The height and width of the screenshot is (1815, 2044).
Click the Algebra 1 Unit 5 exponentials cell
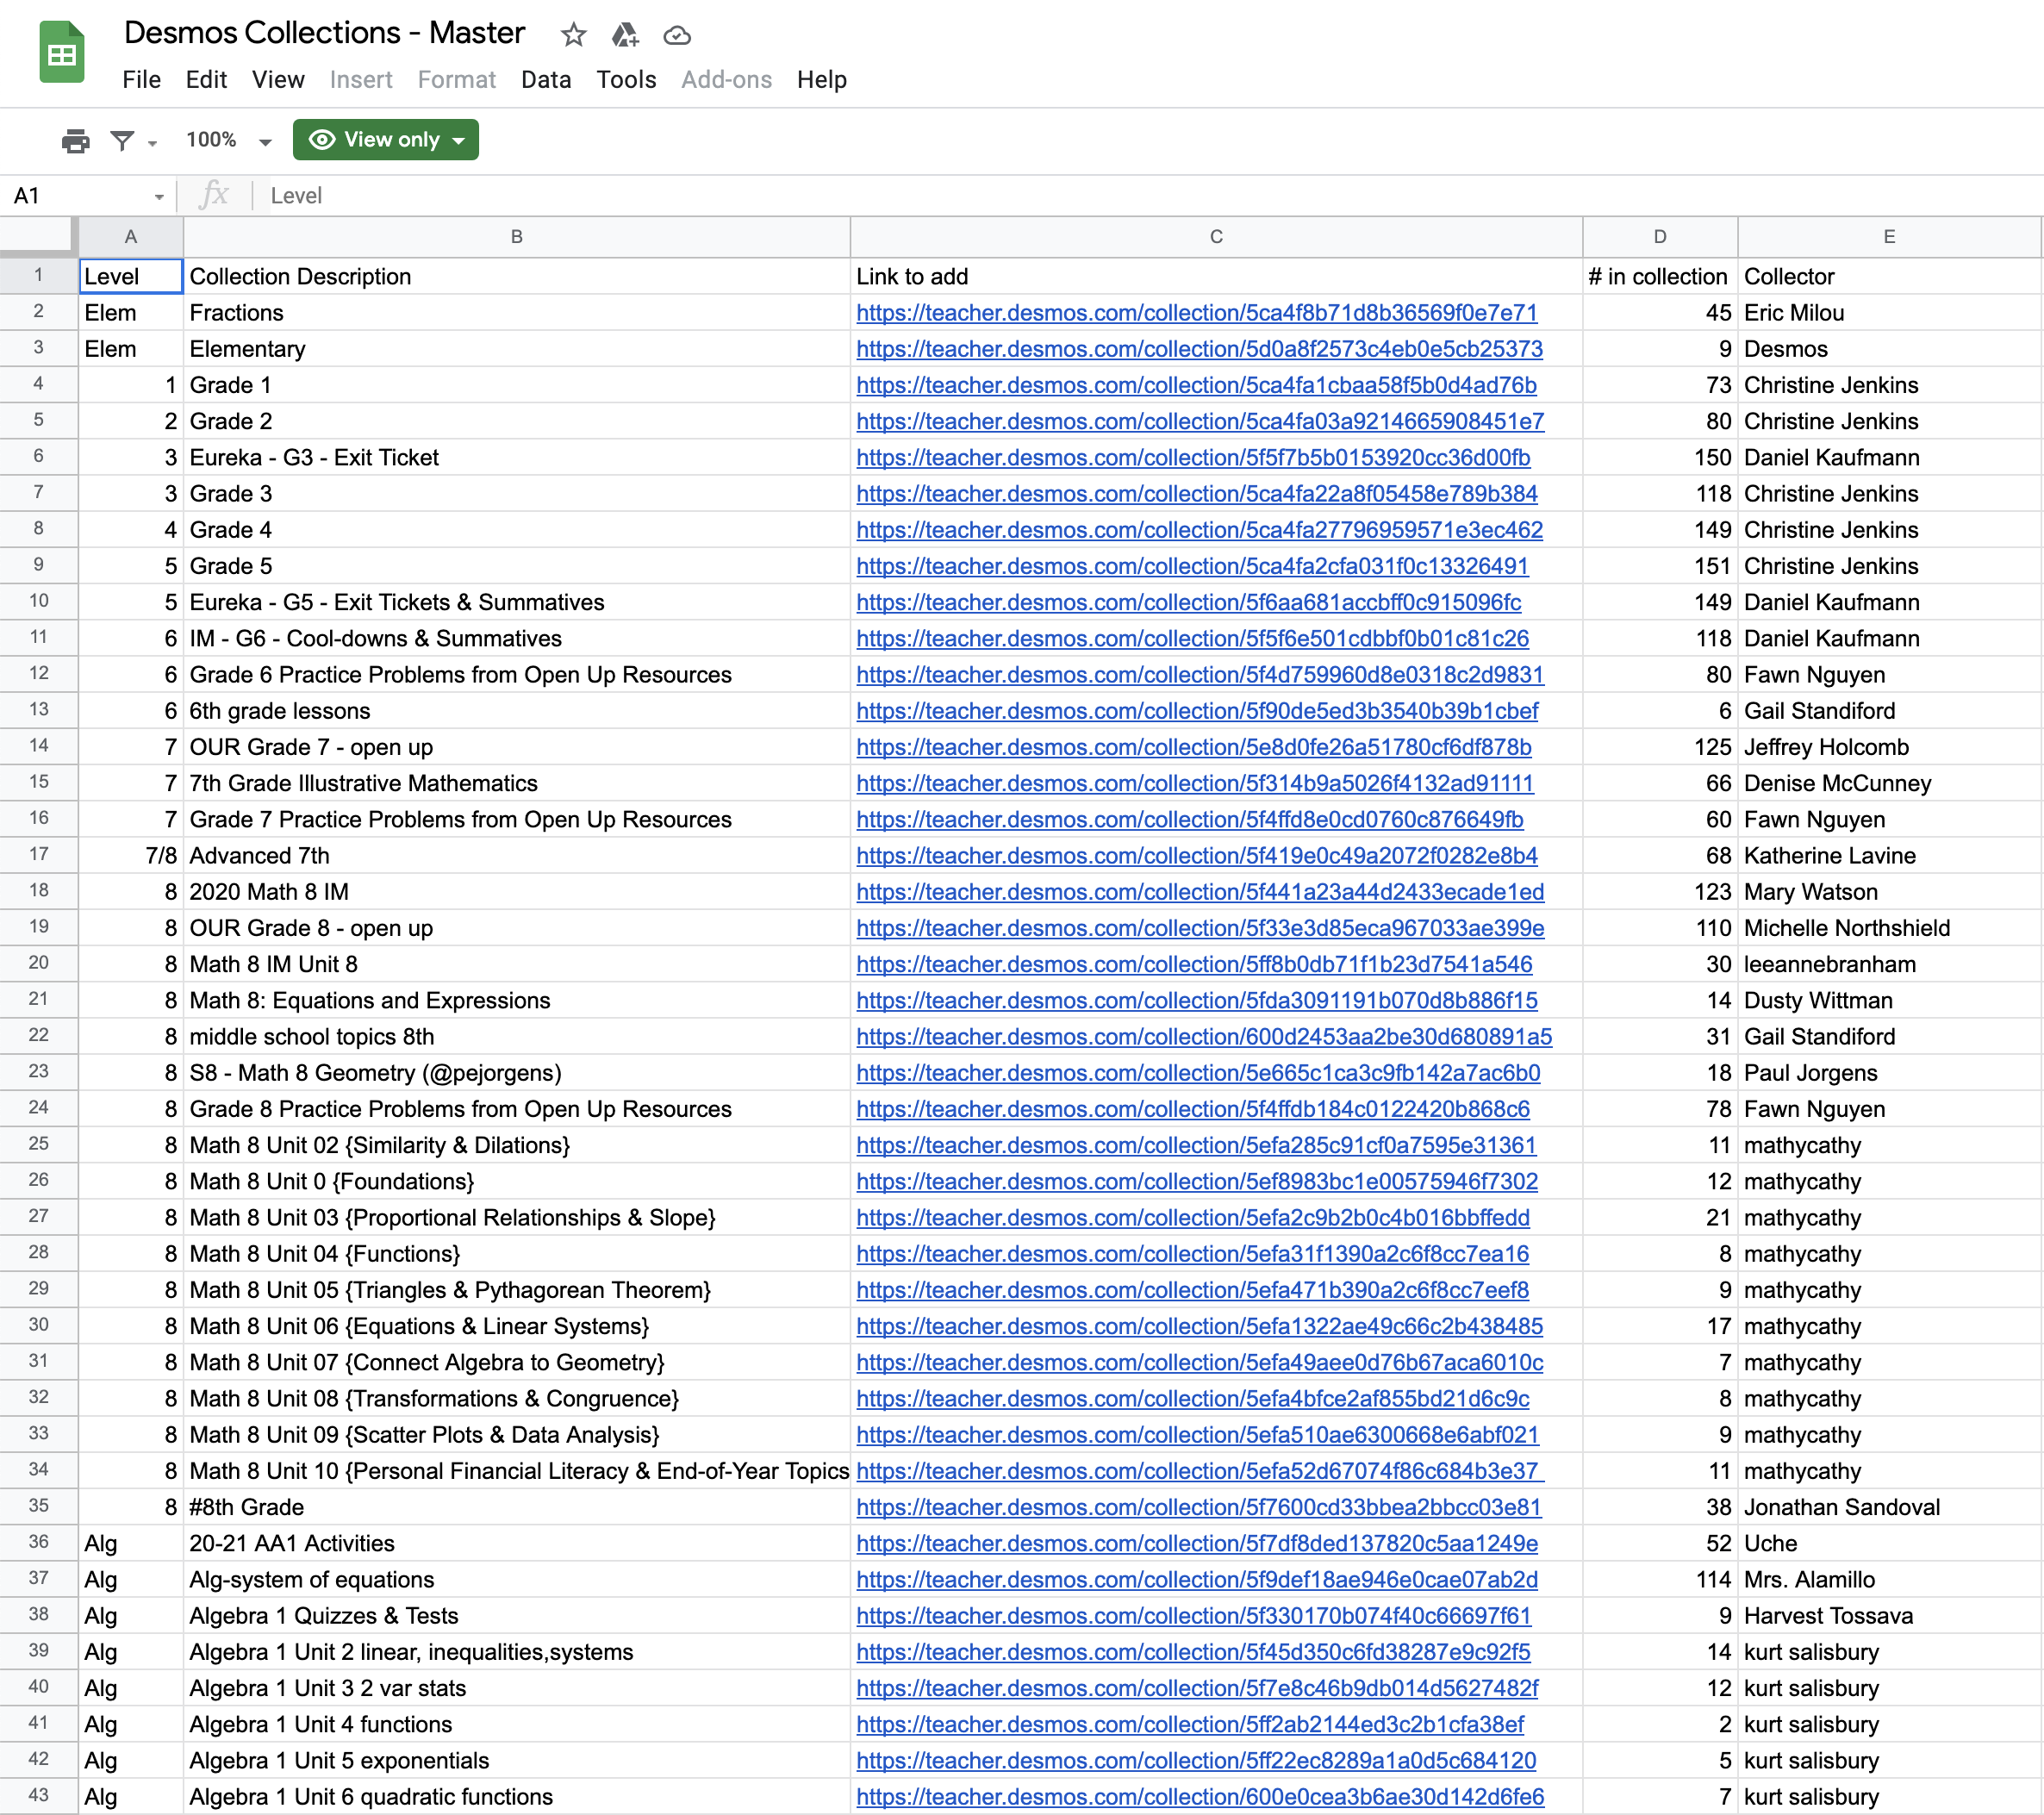click(517, 1761)
